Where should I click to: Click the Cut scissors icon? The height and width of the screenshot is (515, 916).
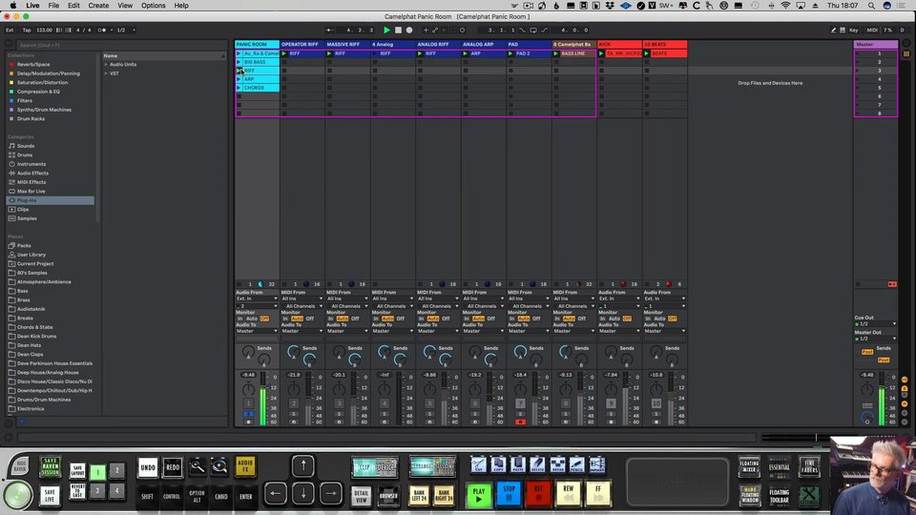point(478,464)
